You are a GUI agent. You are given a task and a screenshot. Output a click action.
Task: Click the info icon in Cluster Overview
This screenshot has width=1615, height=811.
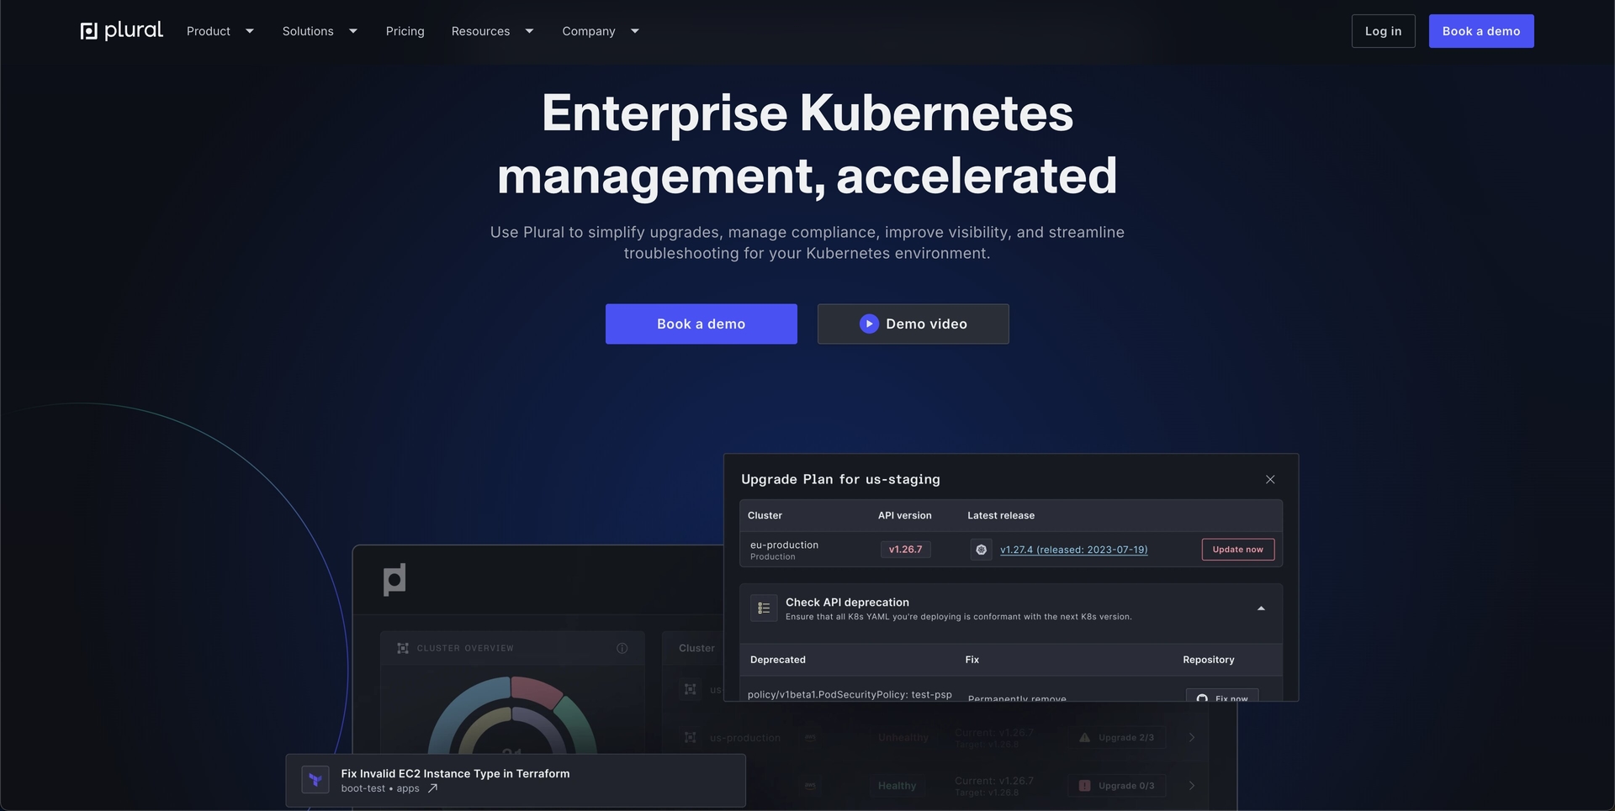tap(622, 648)
